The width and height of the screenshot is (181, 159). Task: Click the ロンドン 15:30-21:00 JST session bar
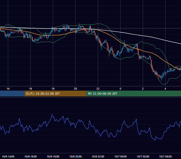point(55,94)
